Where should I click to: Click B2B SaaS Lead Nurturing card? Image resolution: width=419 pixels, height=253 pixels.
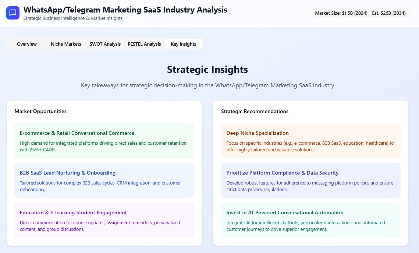[x=104, y=180]
